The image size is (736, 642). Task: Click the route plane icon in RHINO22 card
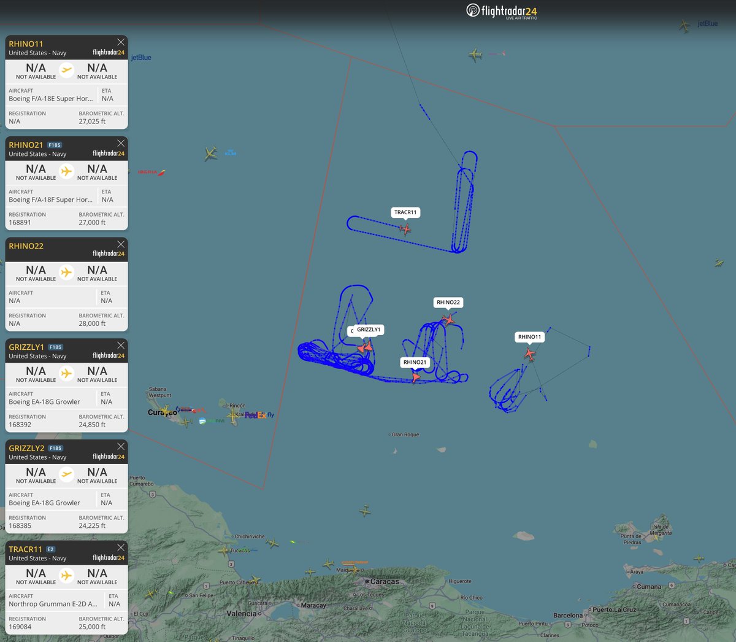tap(66, 272)
